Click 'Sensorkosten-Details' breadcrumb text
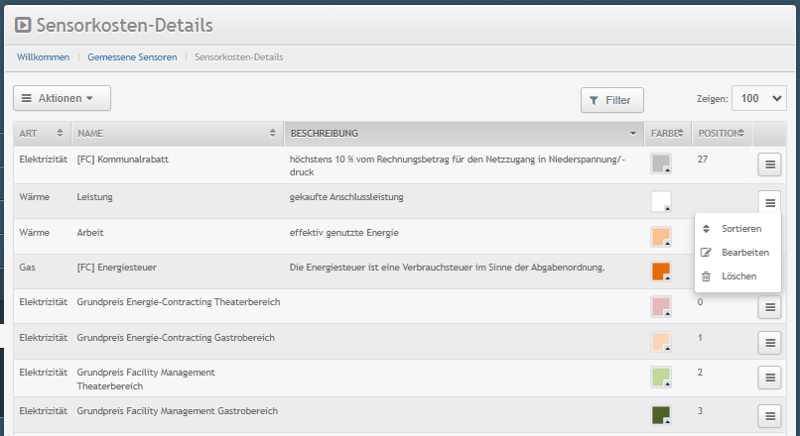Viewport: 800px width, 436px height. tap(239, 57)
